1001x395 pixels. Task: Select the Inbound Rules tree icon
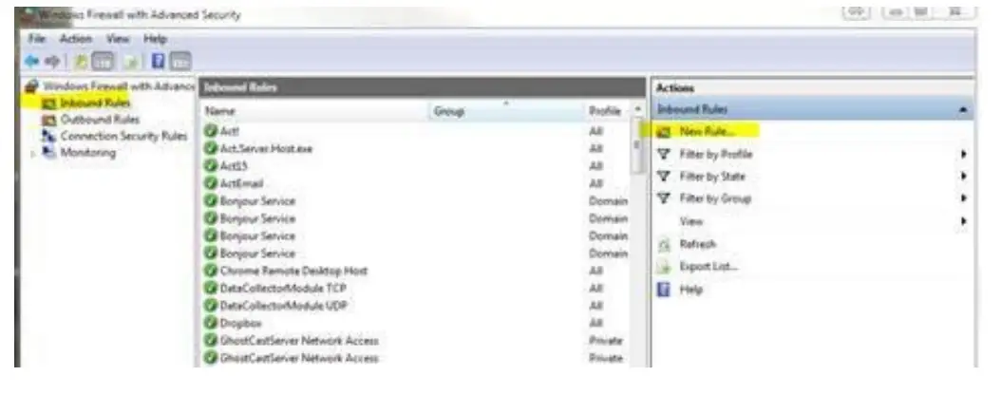49,103
